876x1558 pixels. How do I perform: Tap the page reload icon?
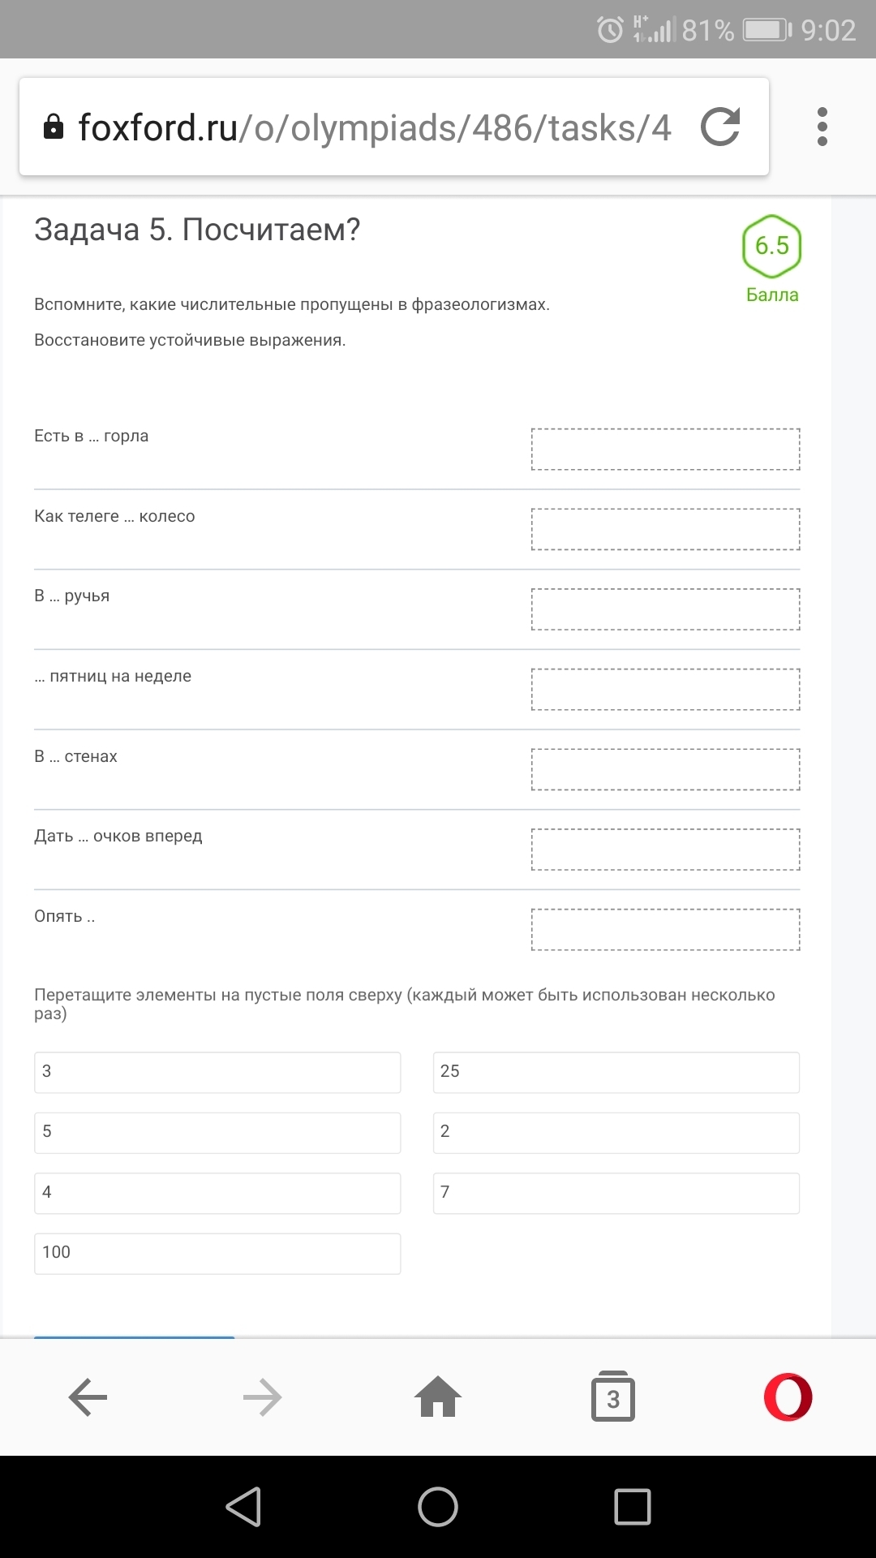[x=720, y=127]
